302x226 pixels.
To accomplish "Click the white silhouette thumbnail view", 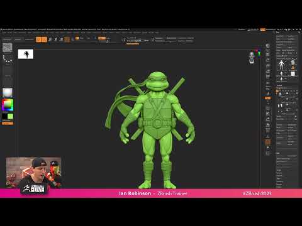I will [26, 54].
